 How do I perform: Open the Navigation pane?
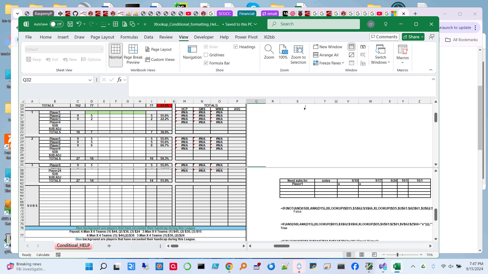tap(192, 53)
